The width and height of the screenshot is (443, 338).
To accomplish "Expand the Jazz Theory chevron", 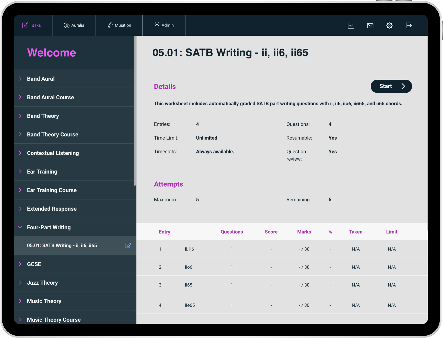I will 20,283.
